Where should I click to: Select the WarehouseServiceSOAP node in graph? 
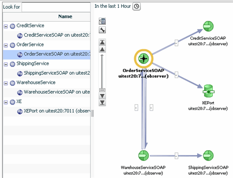coord(143,156)
